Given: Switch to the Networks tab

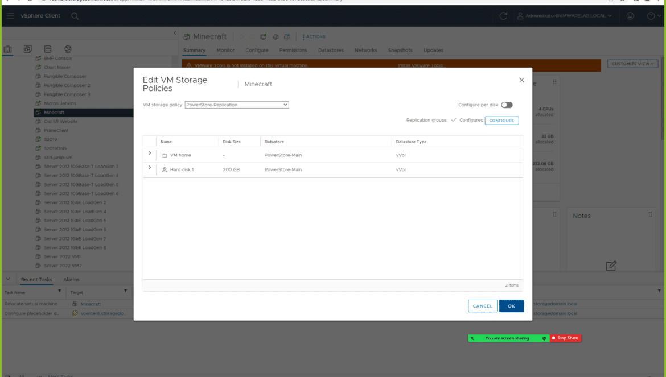Looking at the screenshot, I should pos(365,50).
